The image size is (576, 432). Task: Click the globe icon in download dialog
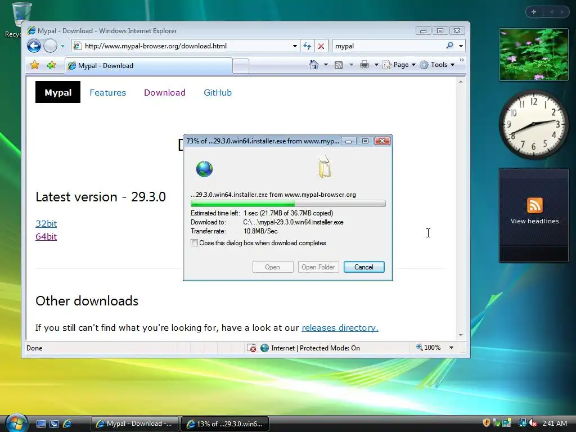coord(204,169)
